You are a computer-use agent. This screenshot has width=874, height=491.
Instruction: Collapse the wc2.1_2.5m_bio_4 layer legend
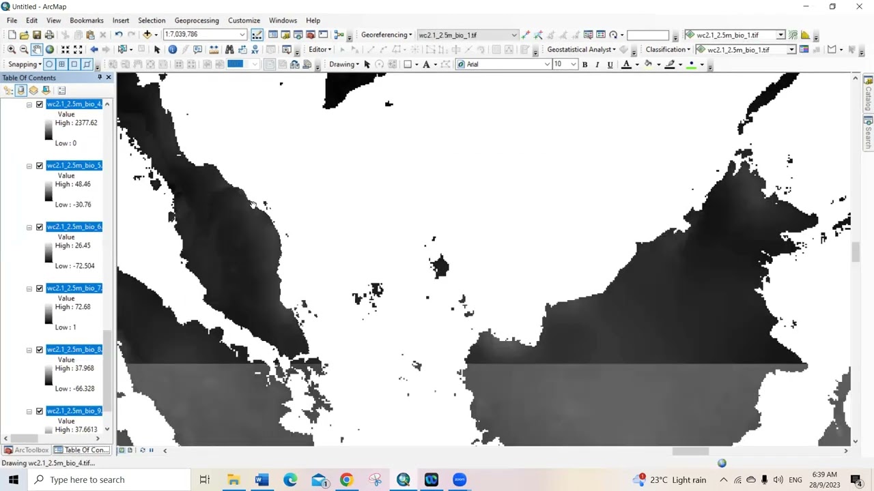coord(29,104)
